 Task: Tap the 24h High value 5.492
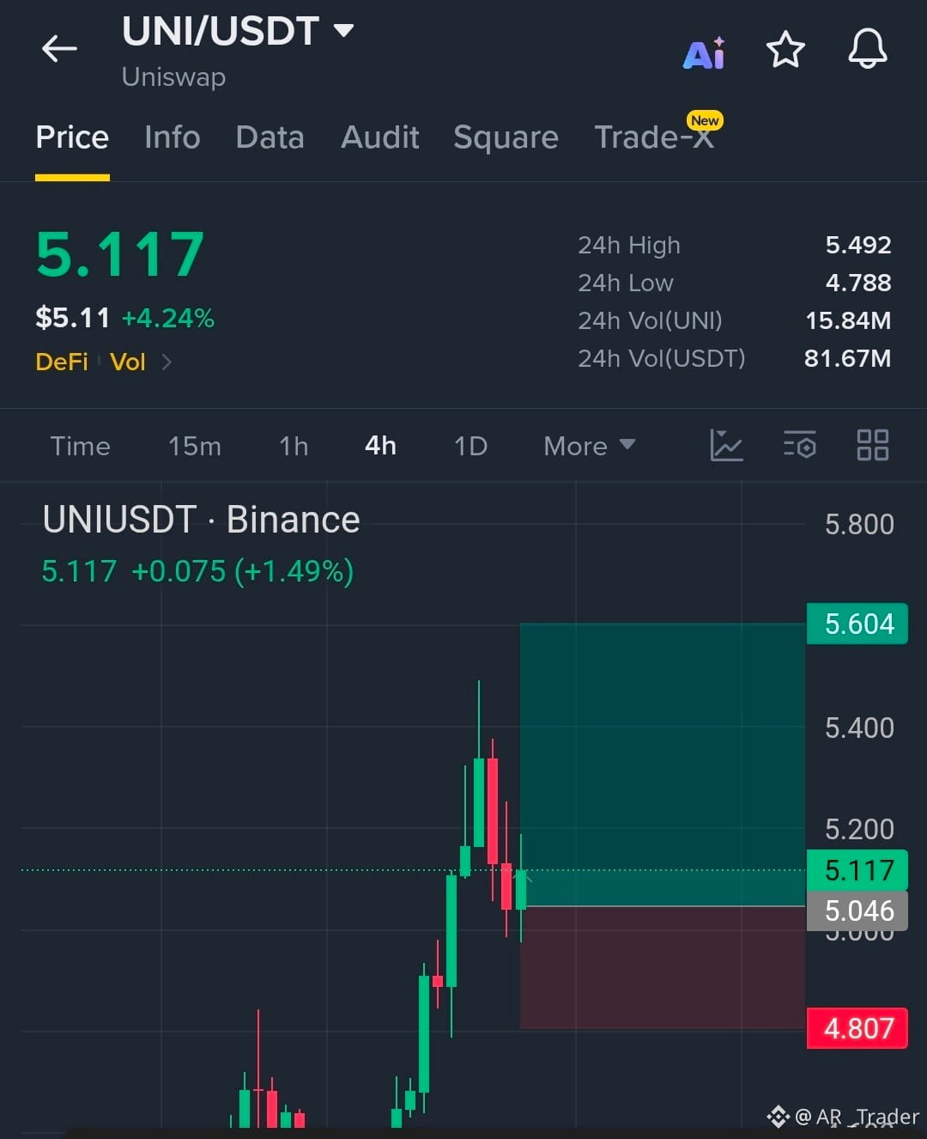click(858, 246)
